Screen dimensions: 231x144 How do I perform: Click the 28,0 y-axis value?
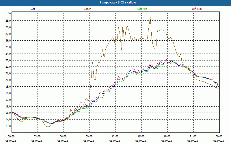point(8,27)
